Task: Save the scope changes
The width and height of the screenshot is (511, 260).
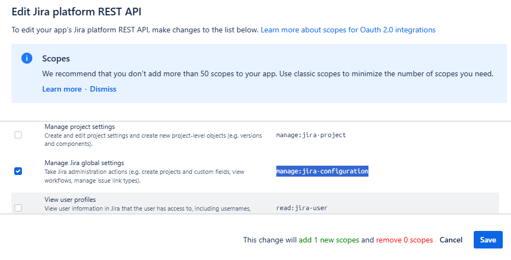Action: coord(487,240)
